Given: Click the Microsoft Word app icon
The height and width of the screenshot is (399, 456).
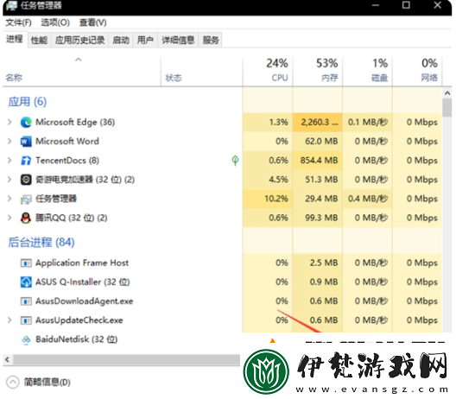Looking at the screenshot, I should click(26, 142).
